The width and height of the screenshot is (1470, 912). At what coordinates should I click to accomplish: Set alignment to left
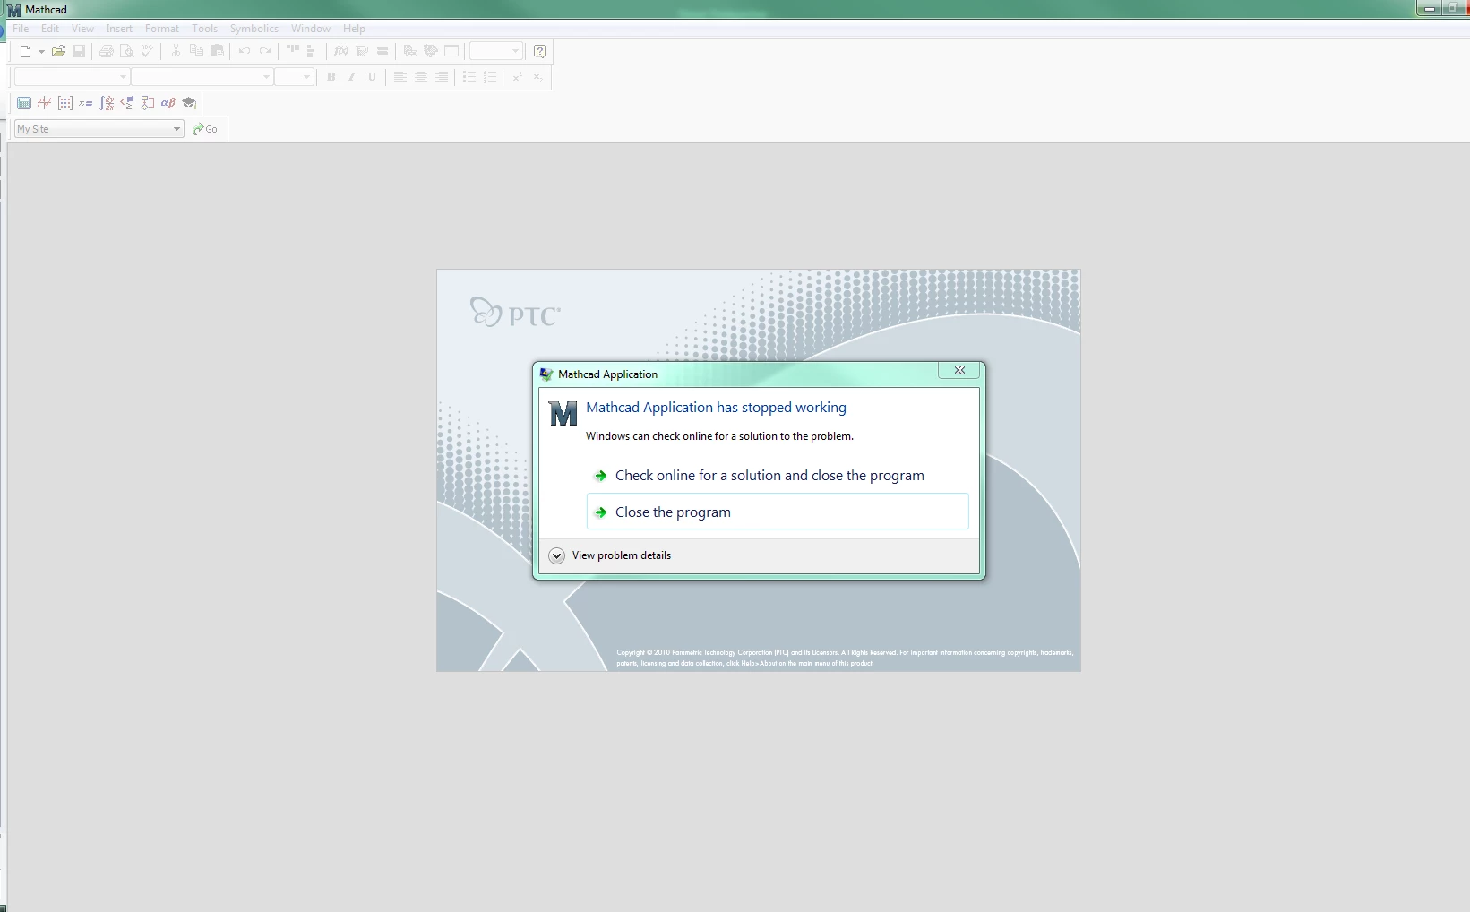400,77
